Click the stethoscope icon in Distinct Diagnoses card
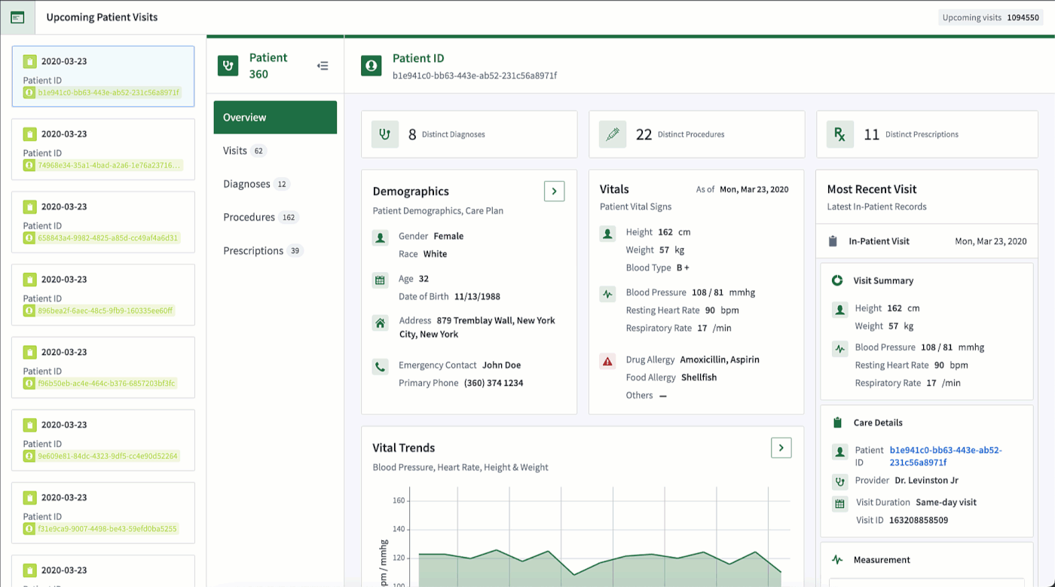 click(x=385, y=134)
